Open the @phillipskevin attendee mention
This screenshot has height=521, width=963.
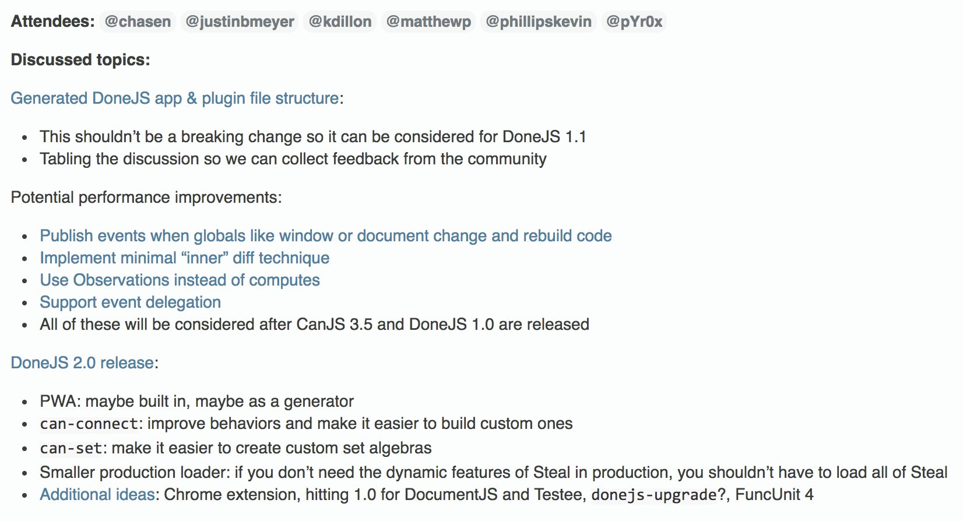(x=539, y=22)
